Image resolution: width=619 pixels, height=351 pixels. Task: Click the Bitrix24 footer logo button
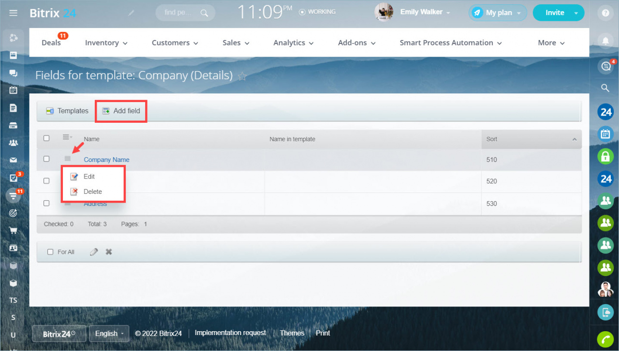tap(59, 334)
